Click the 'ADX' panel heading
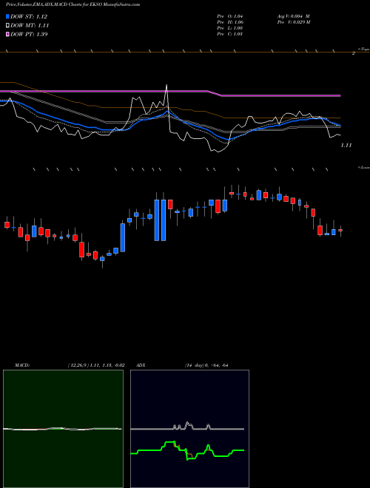370x488 pixels. coord(141,365)
